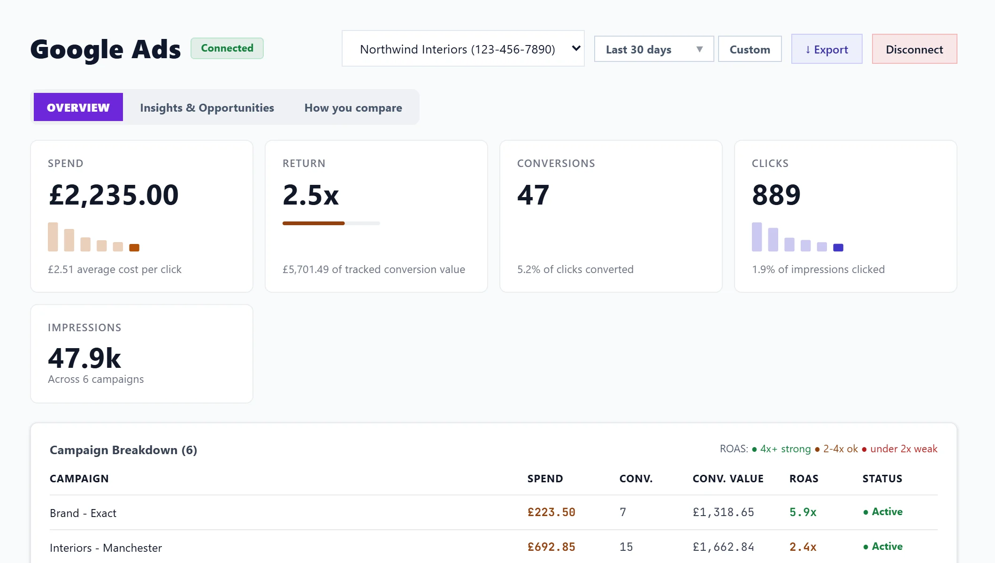Click '5.2% of clicks converted' text
995x563 pixels.
coord(575,270)
